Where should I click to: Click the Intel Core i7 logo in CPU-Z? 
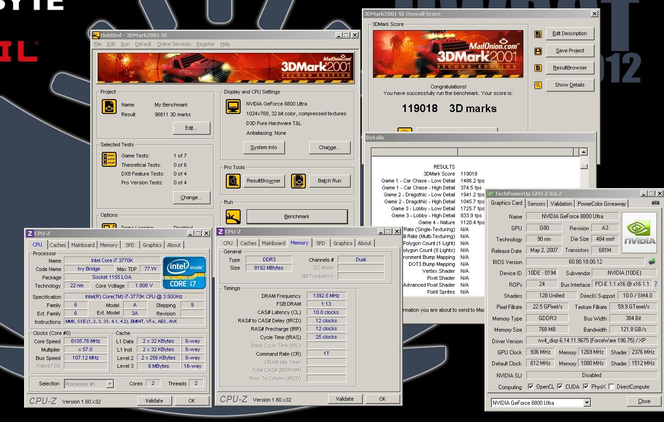point(184,273)
